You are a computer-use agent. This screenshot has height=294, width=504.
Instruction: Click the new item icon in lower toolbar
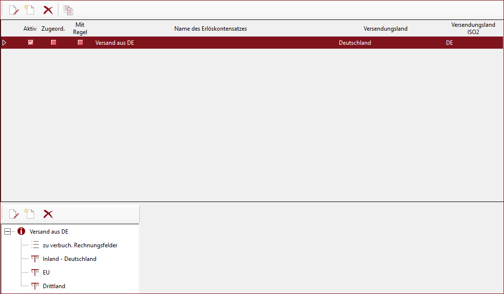(30, 214)
